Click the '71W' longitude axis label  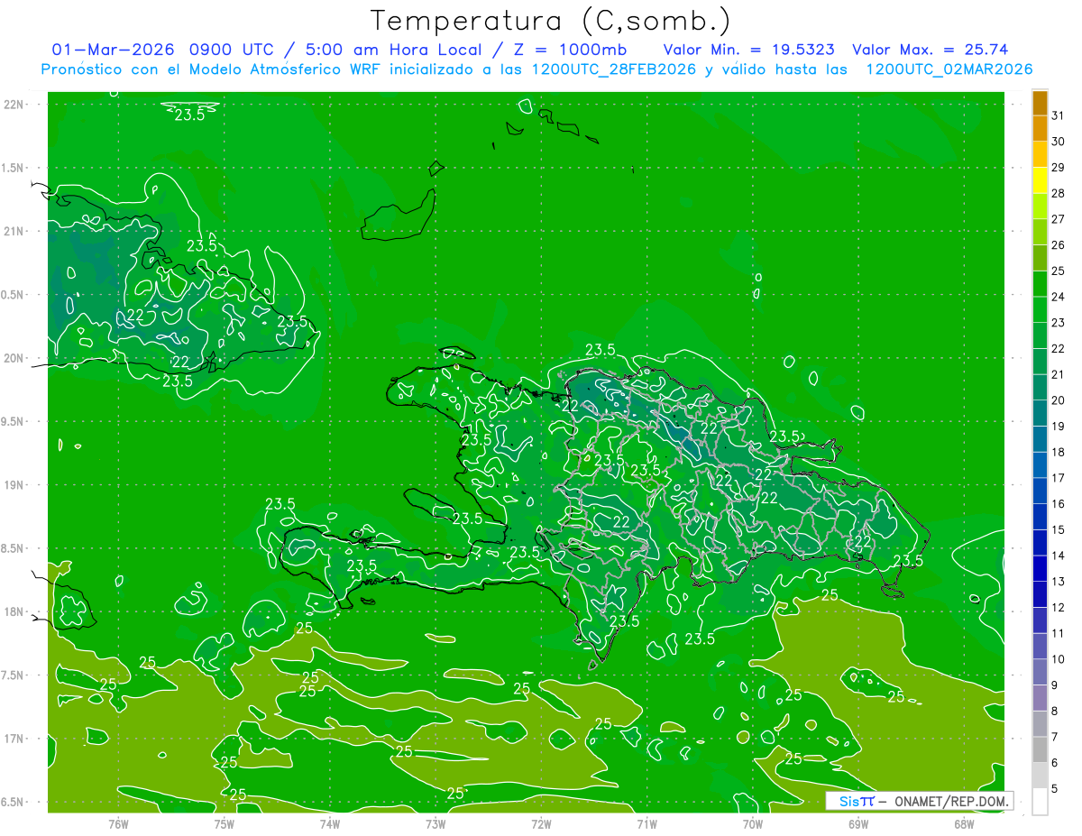pyautogui.click(x=646, y=824)
